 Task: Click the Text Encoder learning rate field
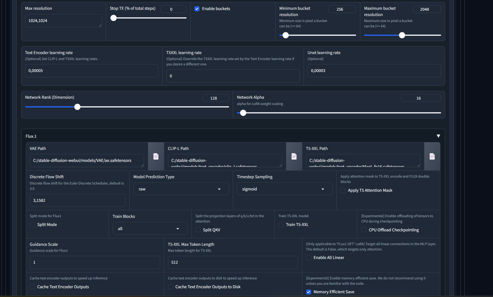tap(92, 71)
